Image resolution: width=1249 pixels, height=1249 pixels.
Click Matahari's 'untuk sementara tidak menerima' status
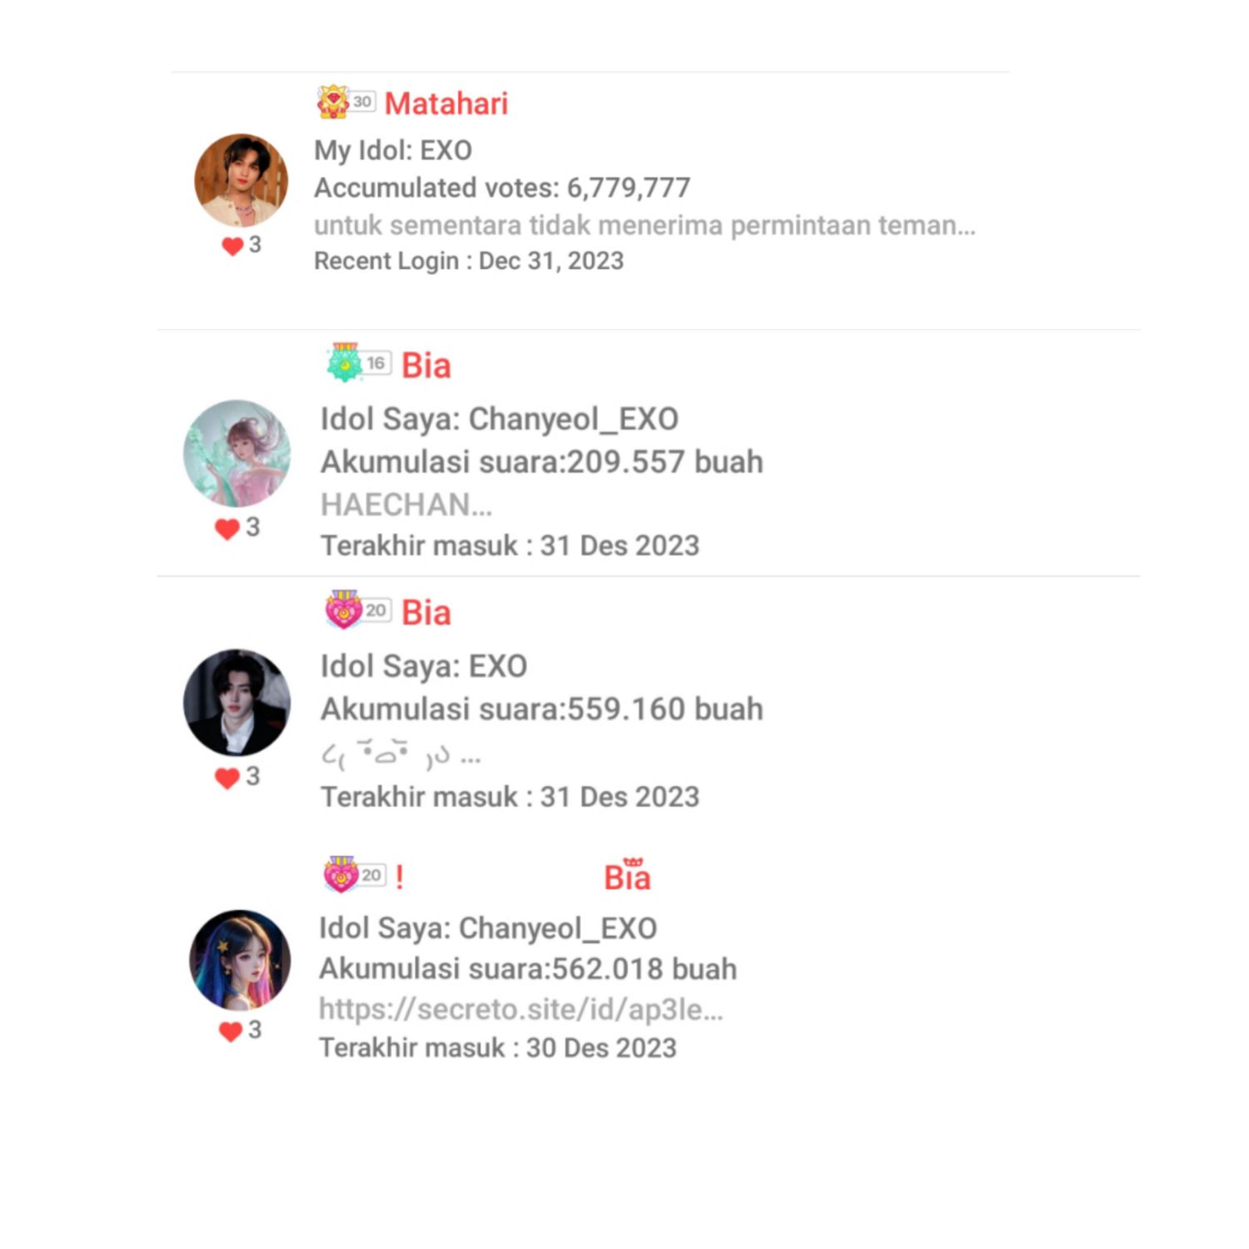tap(644, 226)
